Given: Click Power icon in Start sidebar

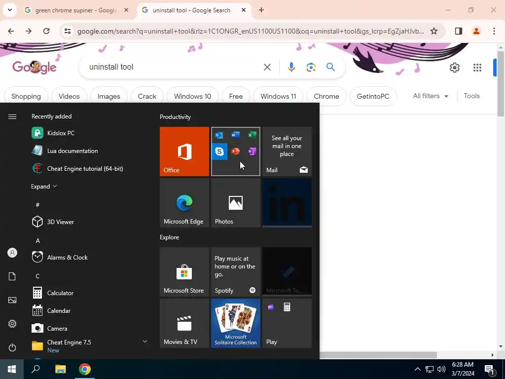Looking at the screenshot, I should tap(12, 347).
